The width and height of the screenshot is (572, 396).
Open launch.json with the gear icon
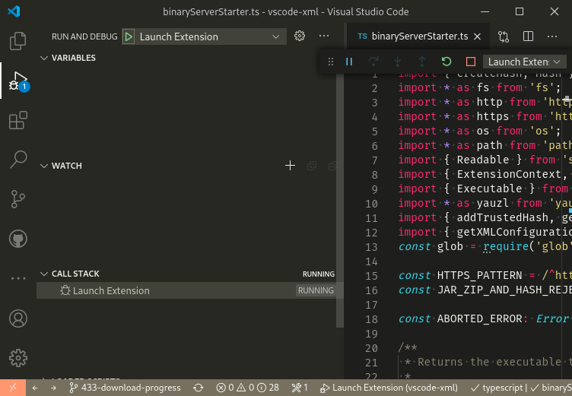[300, 36]
